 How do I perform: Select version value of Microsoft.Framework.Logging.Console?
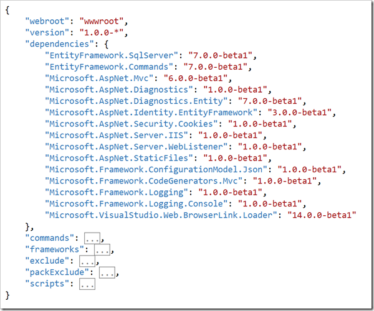coord(270,203)
